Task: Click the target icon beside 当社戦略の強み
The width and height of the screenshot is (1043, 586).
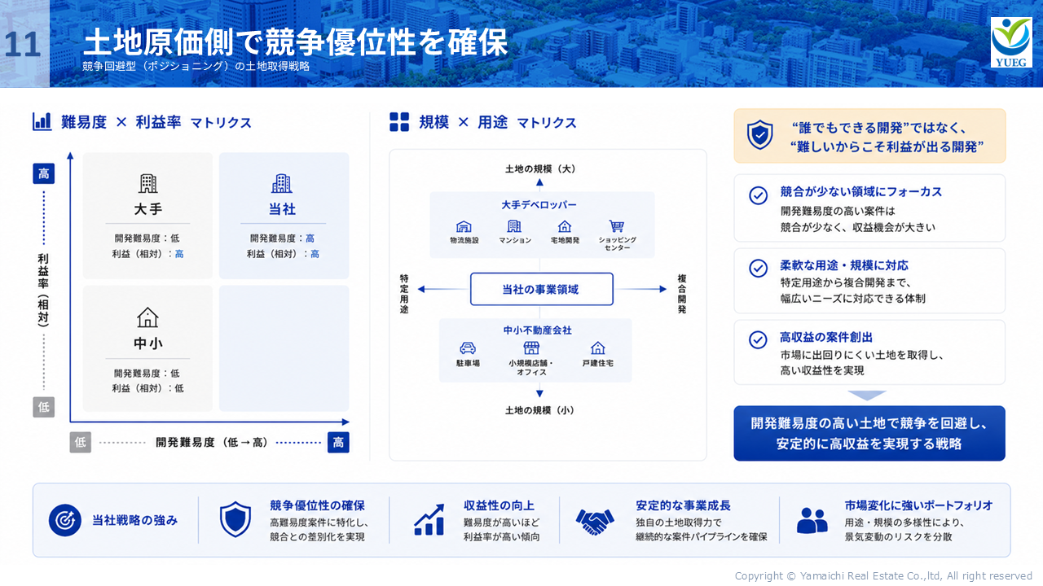Action: 65,520
